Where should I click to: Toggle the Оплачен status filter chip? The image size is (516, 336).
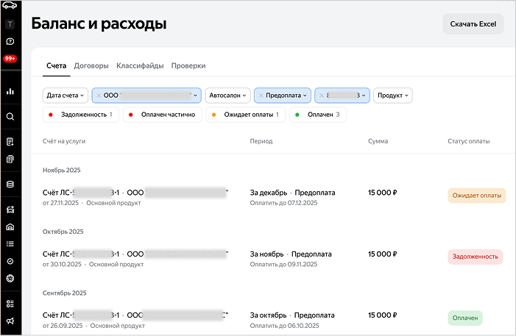click(318, 115)
